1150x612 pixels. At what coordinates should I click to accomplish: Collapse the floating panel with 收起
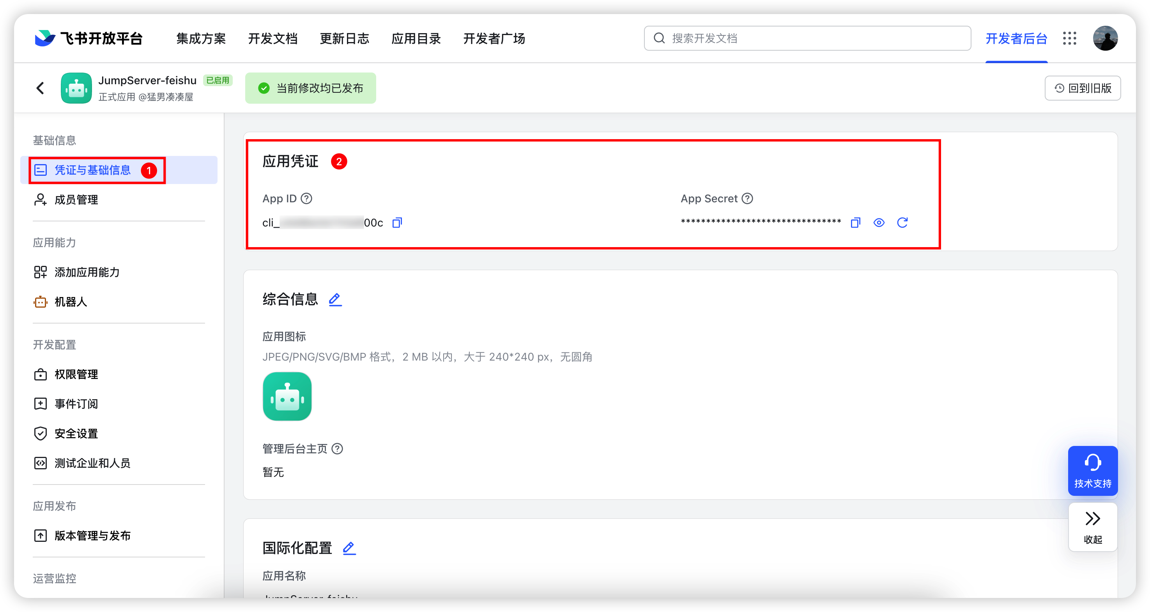[1092, 527]
